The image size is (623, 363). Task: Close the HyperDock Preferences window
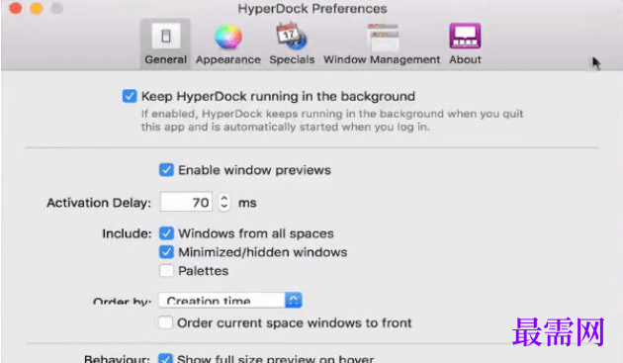[x=16, y=8]
